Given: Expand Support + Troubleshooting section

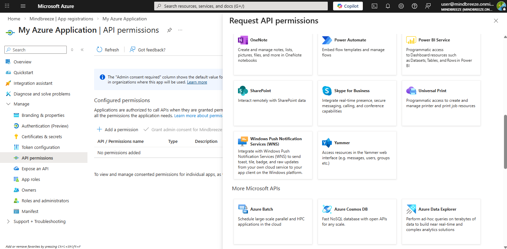Looking at the screenshot, I should (8, 222).
